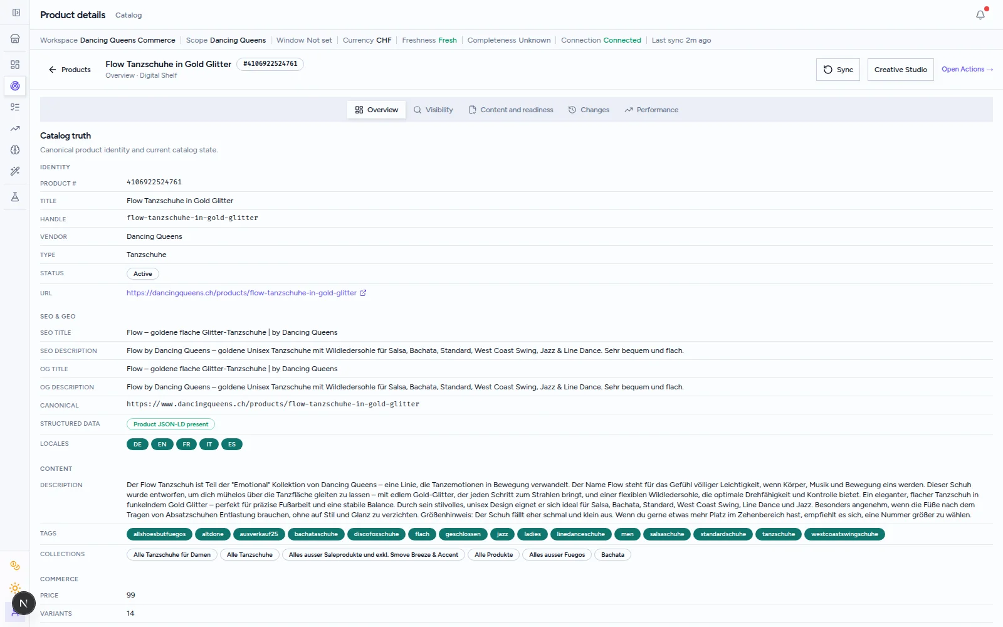The image size is (1003, 627).
Task: Click the Freshness Fresh status
Action: click(x=429, y=40)
